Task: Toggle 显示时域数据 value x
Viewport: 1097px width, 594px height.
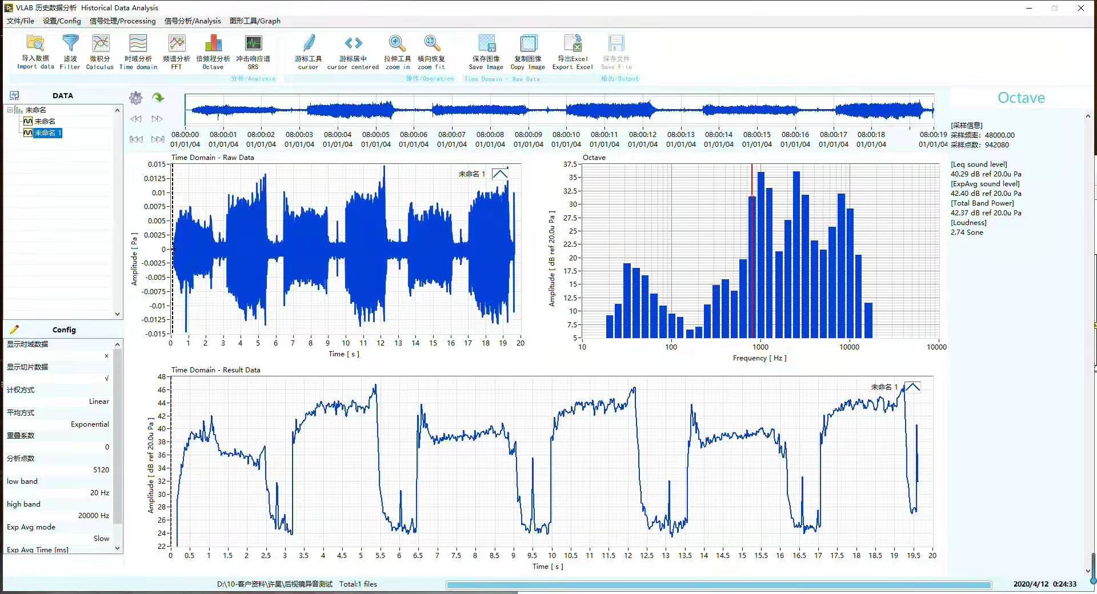Action: coord(106,356)
